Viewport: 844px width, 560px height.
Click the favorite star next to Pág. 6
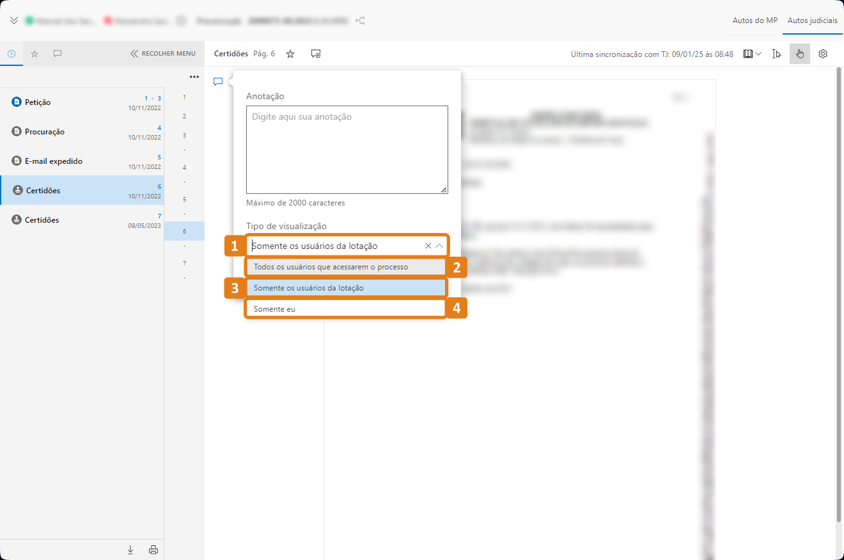tap(290, 54)
